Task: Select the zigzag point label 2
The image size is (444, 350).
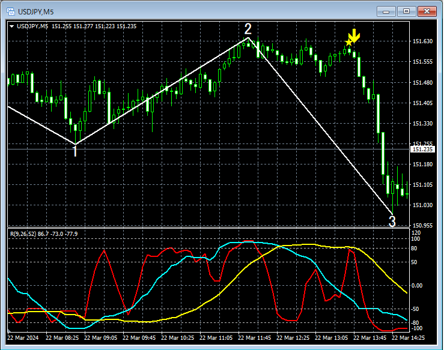Action: pyautogui.click(x=248, y=29)
